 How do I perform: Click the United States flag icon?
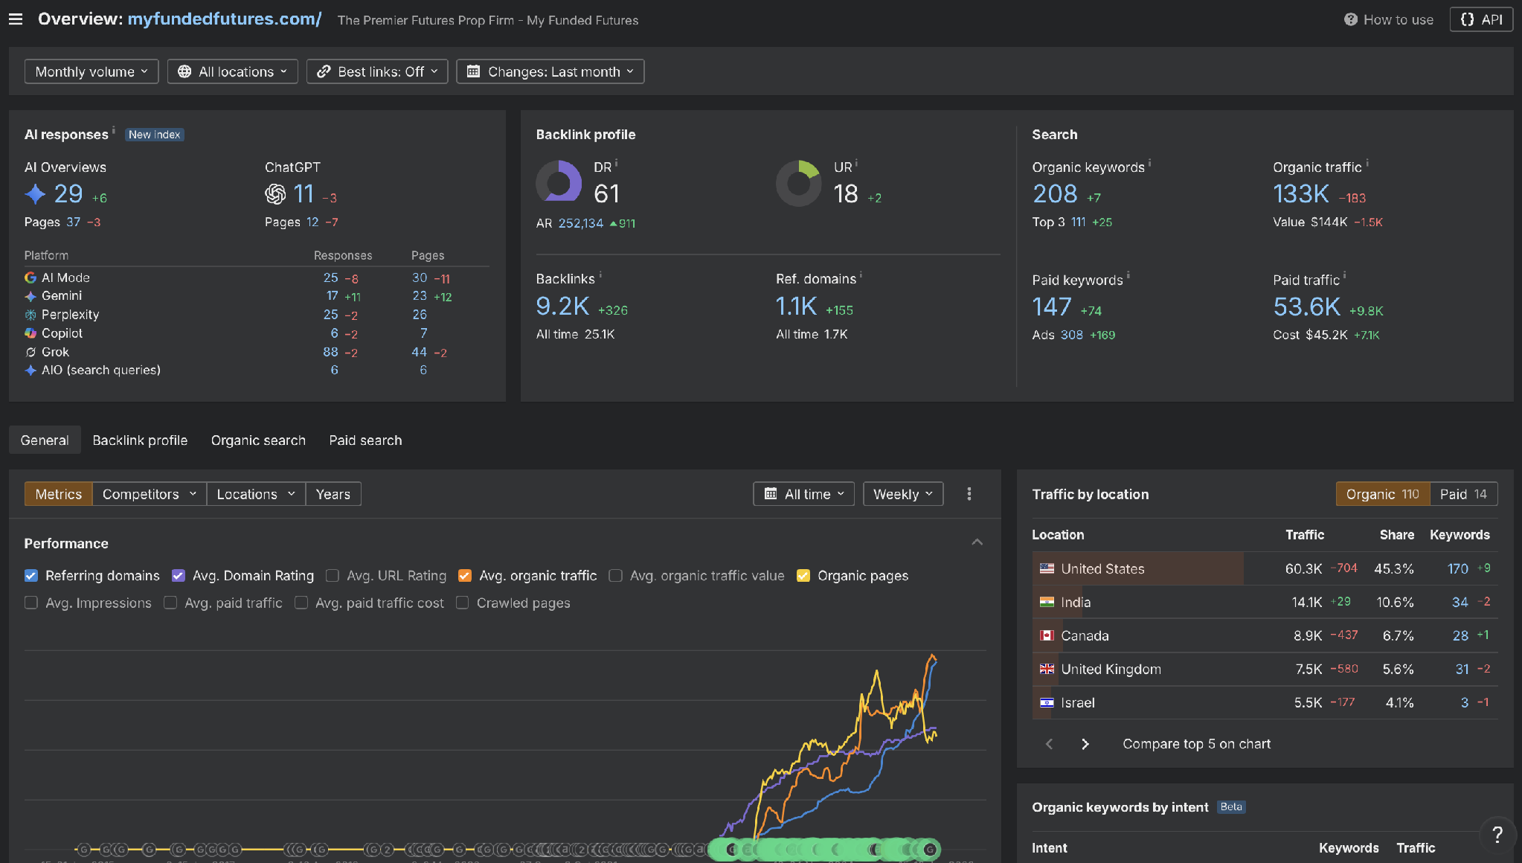pos(1047,568)
